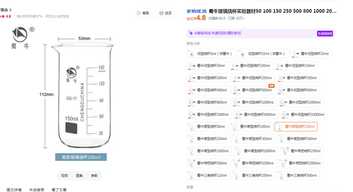Choose 蜀牛低型烧杯200ml variant
The width and height of the screenshot is (353, 192).
208,78
